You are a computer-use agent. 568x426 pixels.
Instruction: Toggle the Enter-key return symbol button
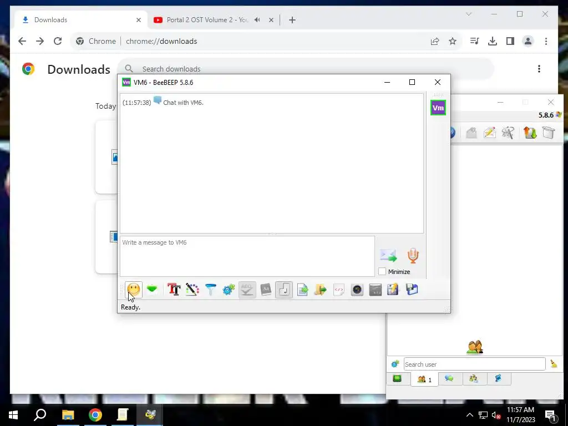[283, 290]
